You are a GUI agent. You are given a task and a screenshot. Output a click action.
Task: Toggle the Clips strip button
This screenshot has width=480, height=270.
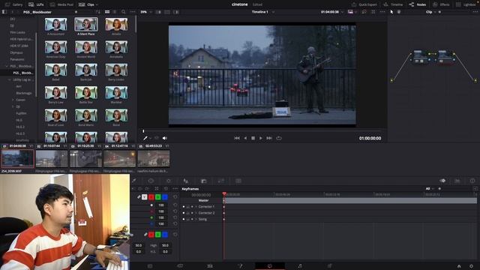87,4
